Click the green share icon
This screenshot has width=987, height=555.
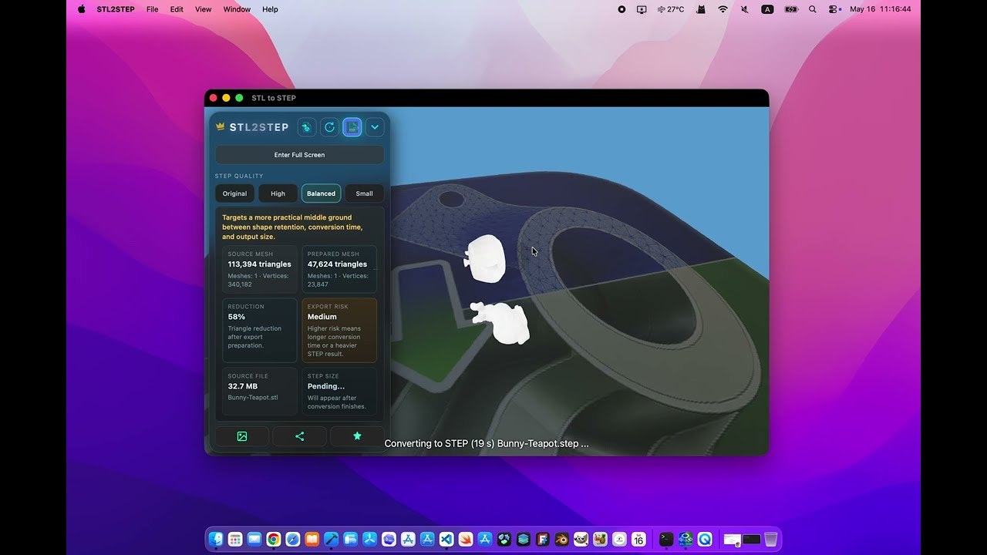(300, 436)
